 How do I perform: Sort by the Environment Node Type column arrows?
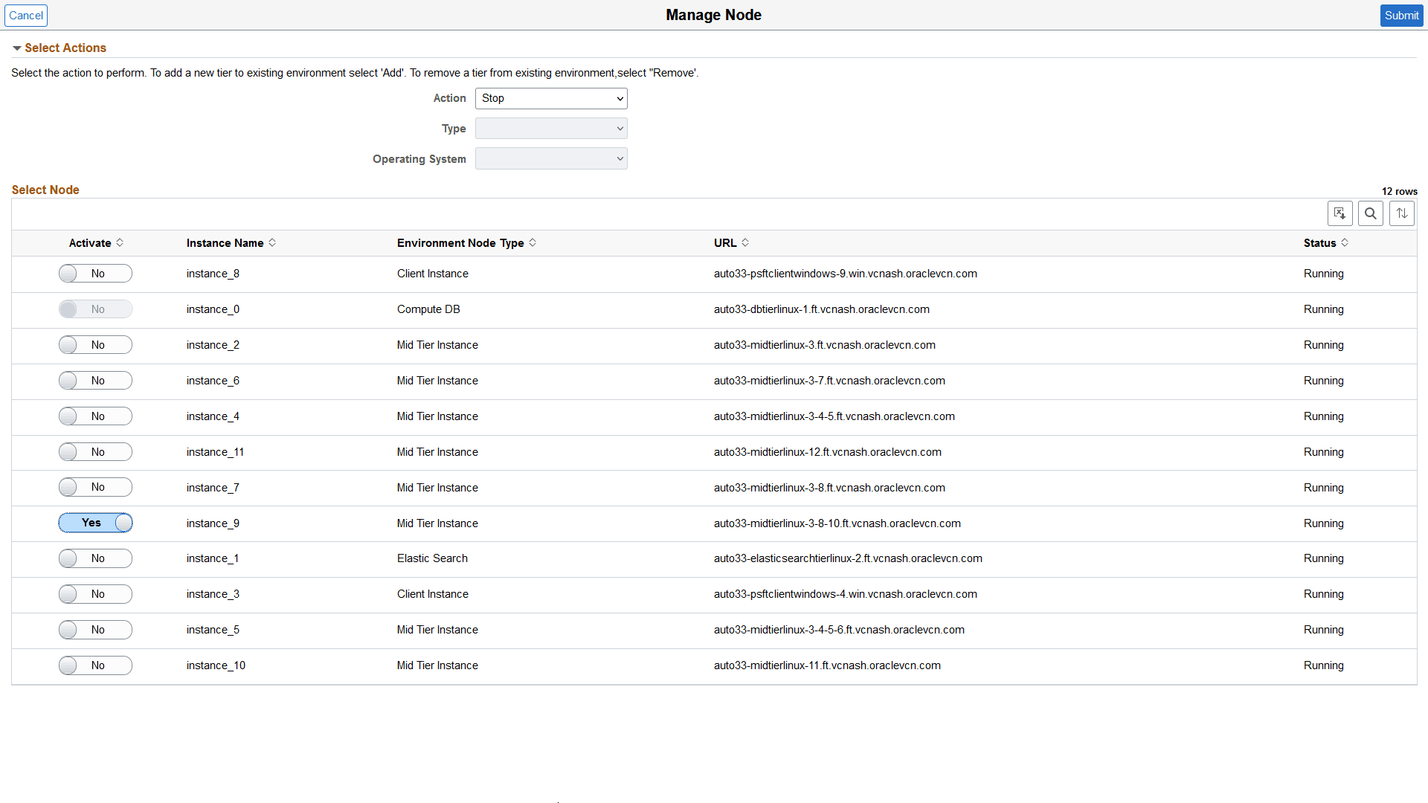coord(533,243)
